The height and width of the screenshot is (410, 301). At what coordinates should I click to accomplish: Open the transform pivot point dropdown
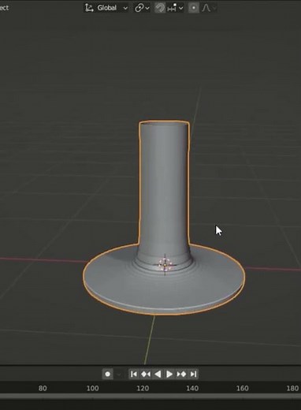coord(142,8)
